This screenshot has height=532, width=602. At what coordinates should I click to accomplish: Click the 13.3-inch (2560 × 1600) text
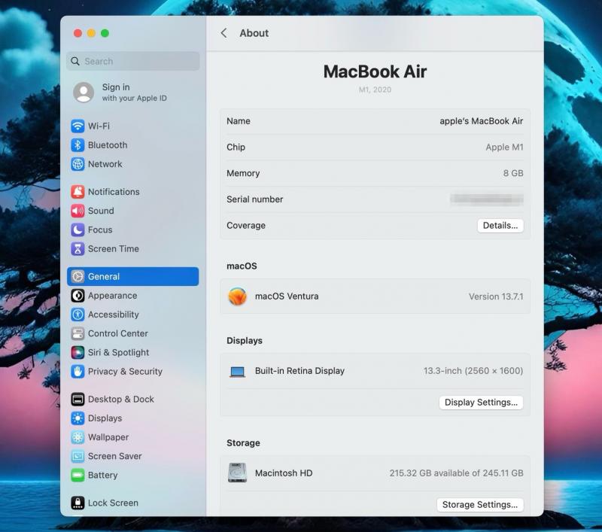(x=473, y=371)
